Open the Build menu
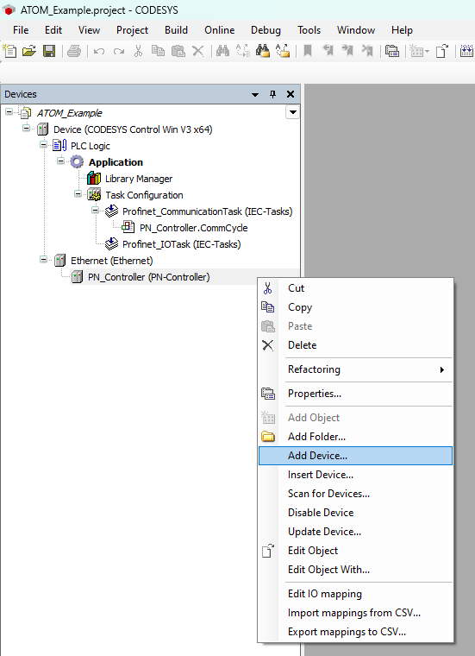475x656 pixels. click(177, 30)
